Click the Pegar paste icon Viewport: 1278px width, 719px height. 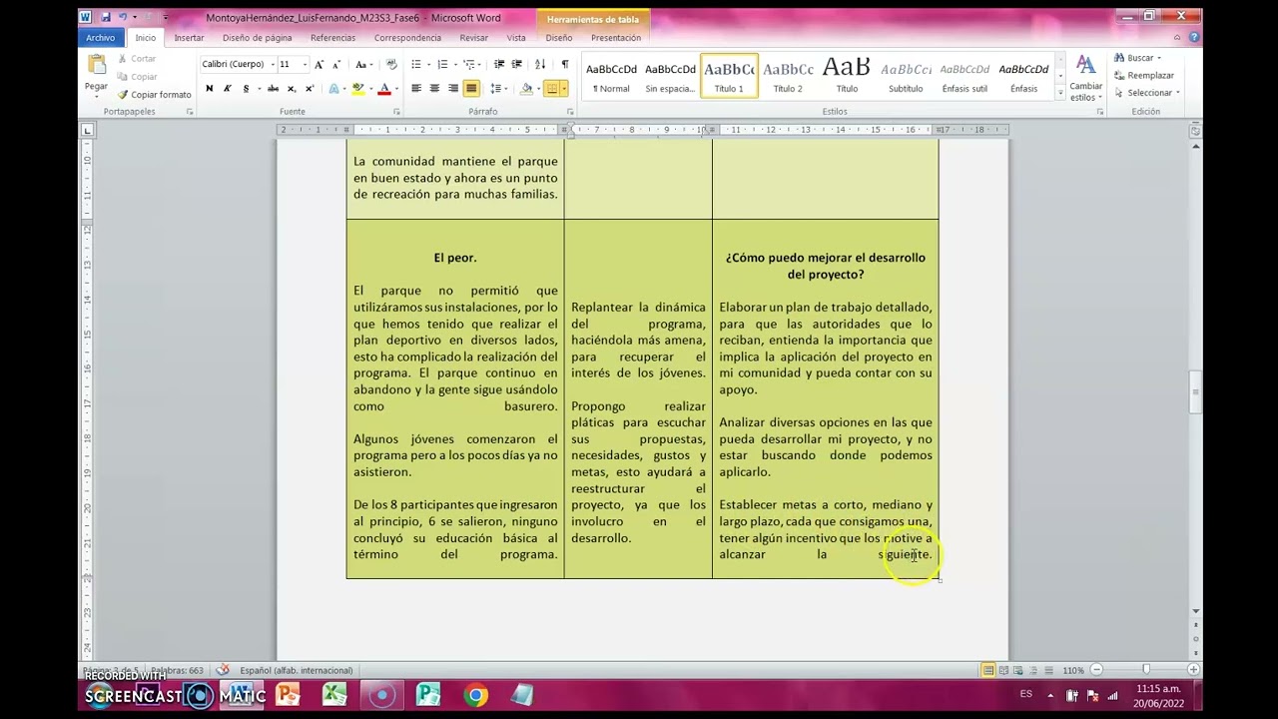[x=96, y=66]
